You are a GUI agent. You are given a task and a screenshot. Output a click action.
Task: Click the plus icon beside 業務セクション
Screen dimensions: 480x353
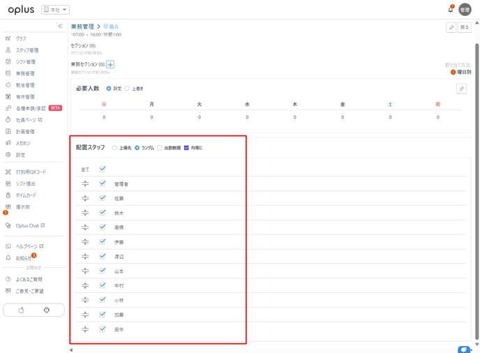110,64
